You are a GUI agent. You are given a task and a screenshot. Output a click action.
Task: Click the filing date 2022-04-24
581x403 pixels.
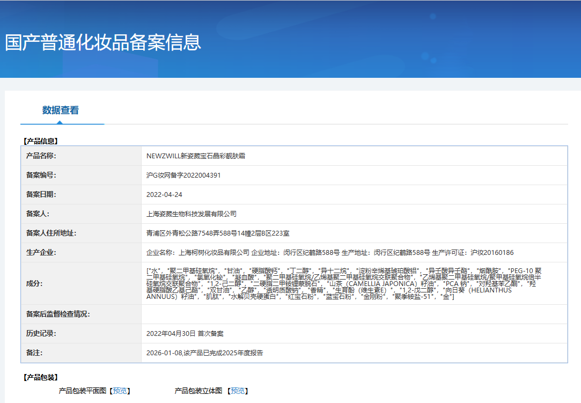click(164, 195)
